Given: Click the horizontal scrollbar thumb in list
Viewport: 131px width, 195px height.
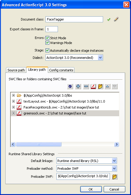Looking at the screenshot, I should (39, 144).
